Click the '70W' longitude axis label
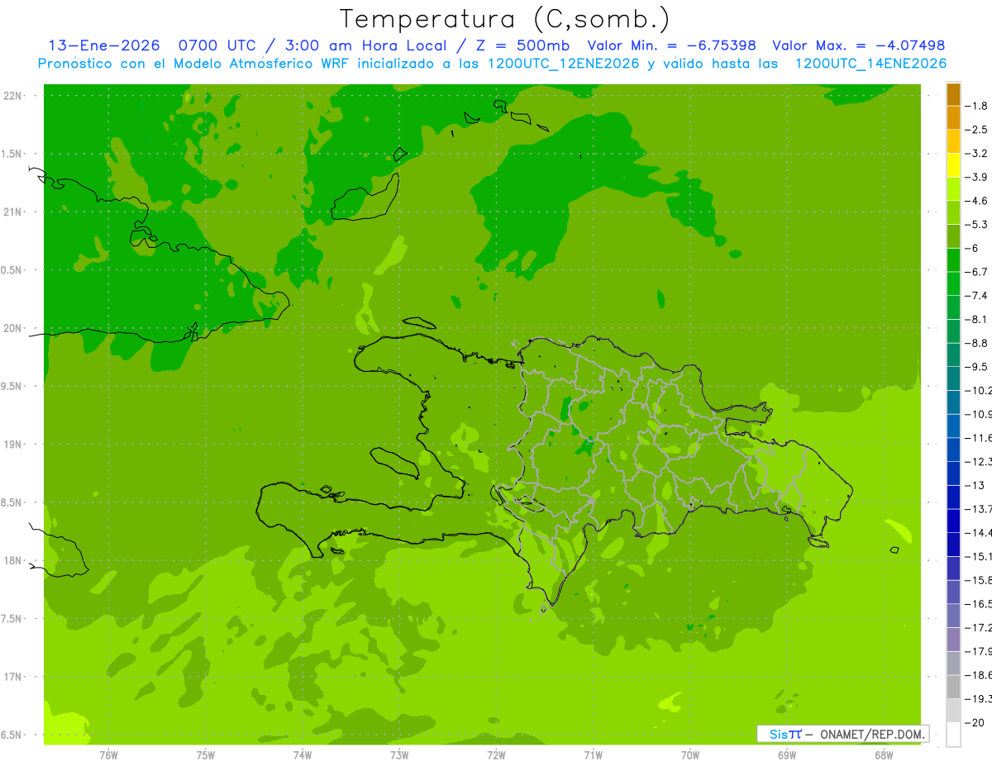Image resolution: width=992 pixels, height=766 pixels. click(x=690, y=755)
